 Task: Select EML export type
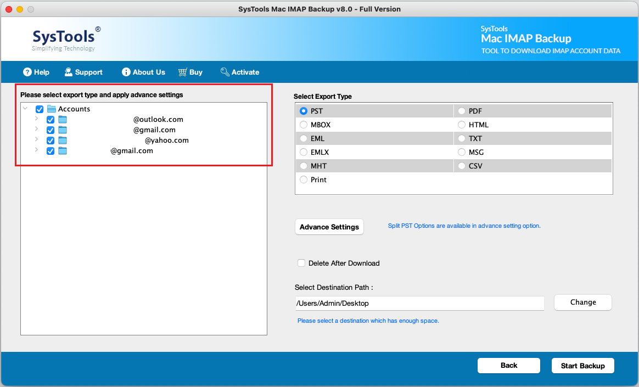[303, 138]
